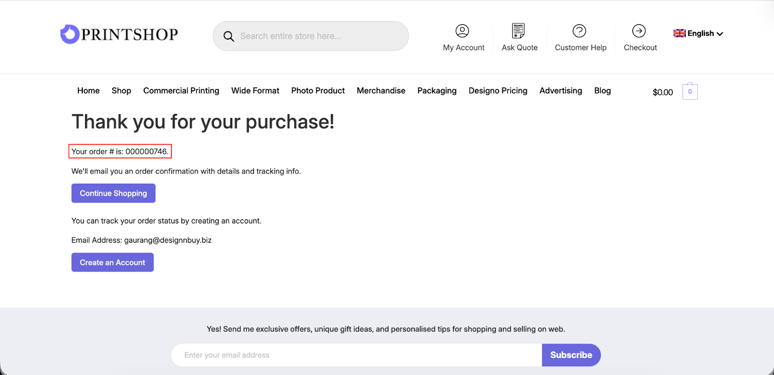Open Customer Help question mark icon
This screenshot has width=774, height=375.
point(579,31)
